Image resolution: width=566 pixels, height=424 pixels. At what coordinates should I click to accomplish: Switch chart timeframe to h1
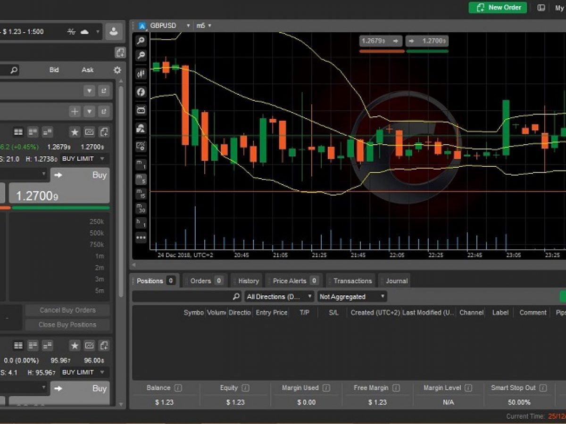point(141,222)
